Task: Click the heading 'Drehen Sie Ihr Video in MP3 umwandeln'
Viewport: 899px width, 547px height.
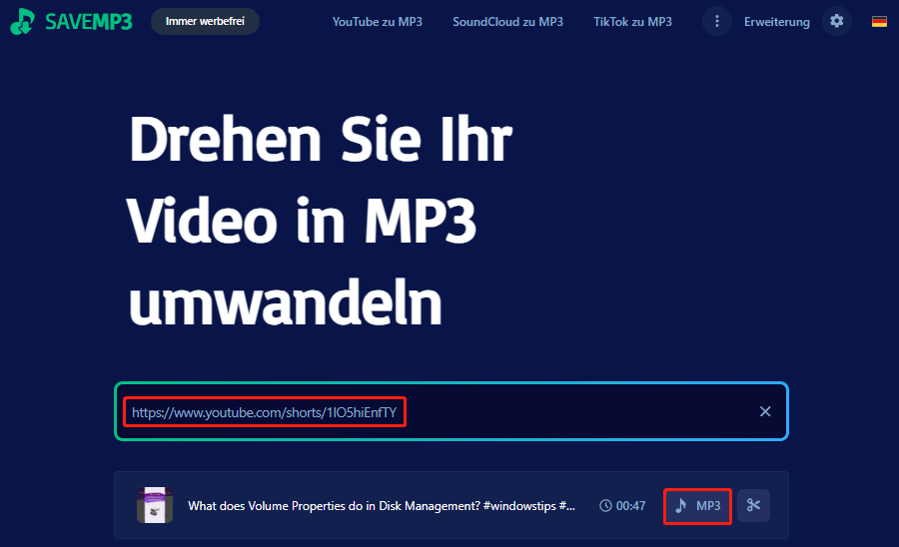Action: [320, 221]
